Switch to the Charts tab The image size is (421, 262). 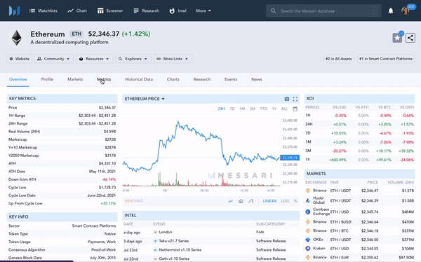[173, 79]
